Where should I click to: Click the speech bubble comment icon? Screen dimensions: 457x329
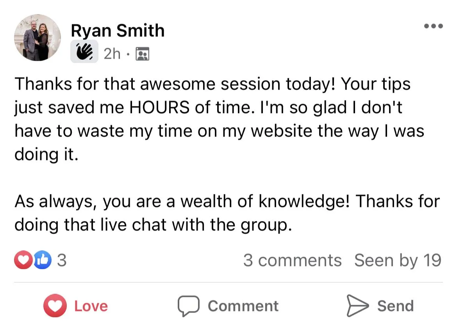coord(189,306)
